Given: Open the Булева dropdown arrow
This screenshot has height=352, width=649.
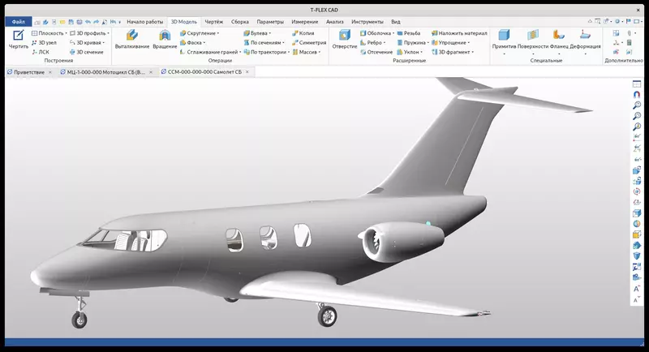Looking at the screenshot, I should [x=270, y=33].
